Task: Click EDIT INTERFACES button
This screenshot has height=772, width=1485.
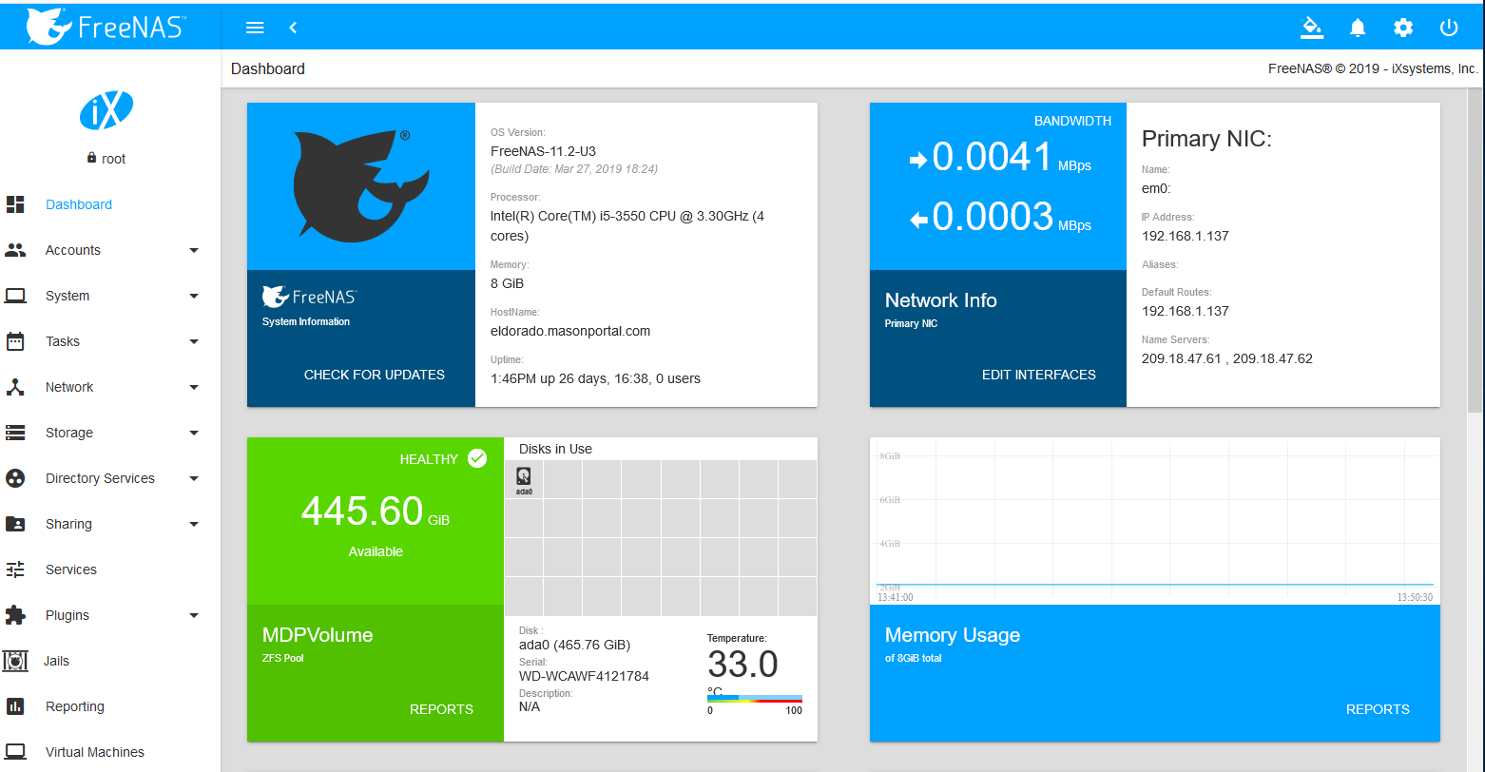Action: point(1038,375)
